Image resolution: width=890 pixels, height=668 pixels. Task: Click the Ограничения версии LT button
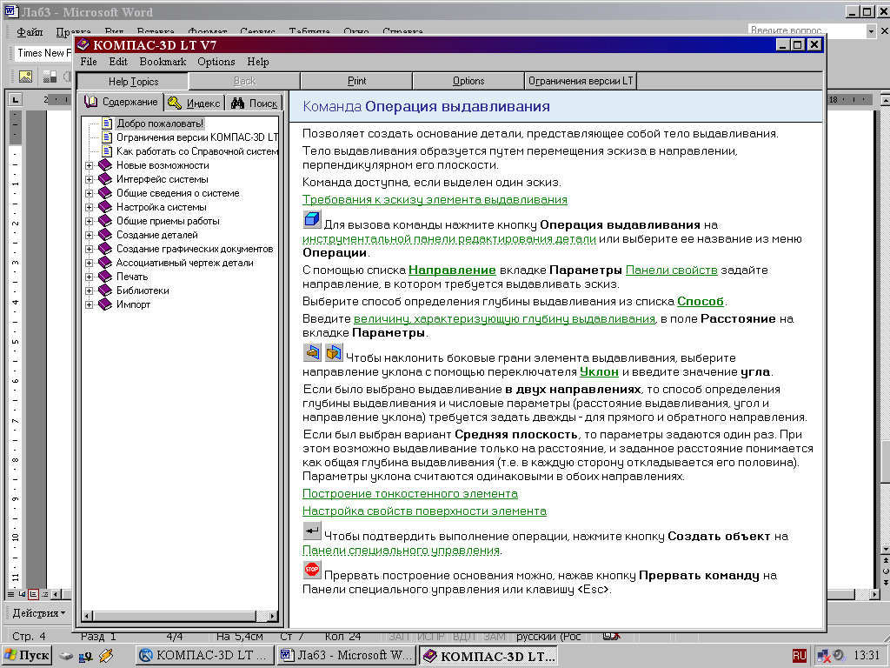581,81
